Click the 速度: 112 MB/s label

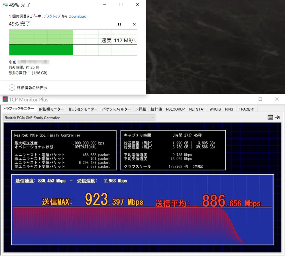pyautogui.click(x=118, y=40)
